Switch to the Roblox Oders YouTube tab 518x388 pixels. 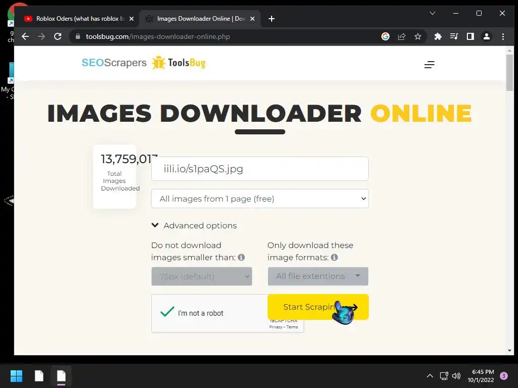pyautogui.click(x=79, y=19)
